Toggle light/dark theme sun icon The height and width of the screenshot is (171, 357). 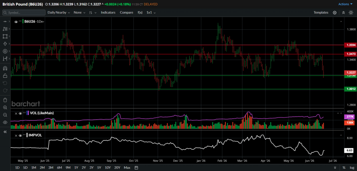pyautogui.click(x=351, y=13)
